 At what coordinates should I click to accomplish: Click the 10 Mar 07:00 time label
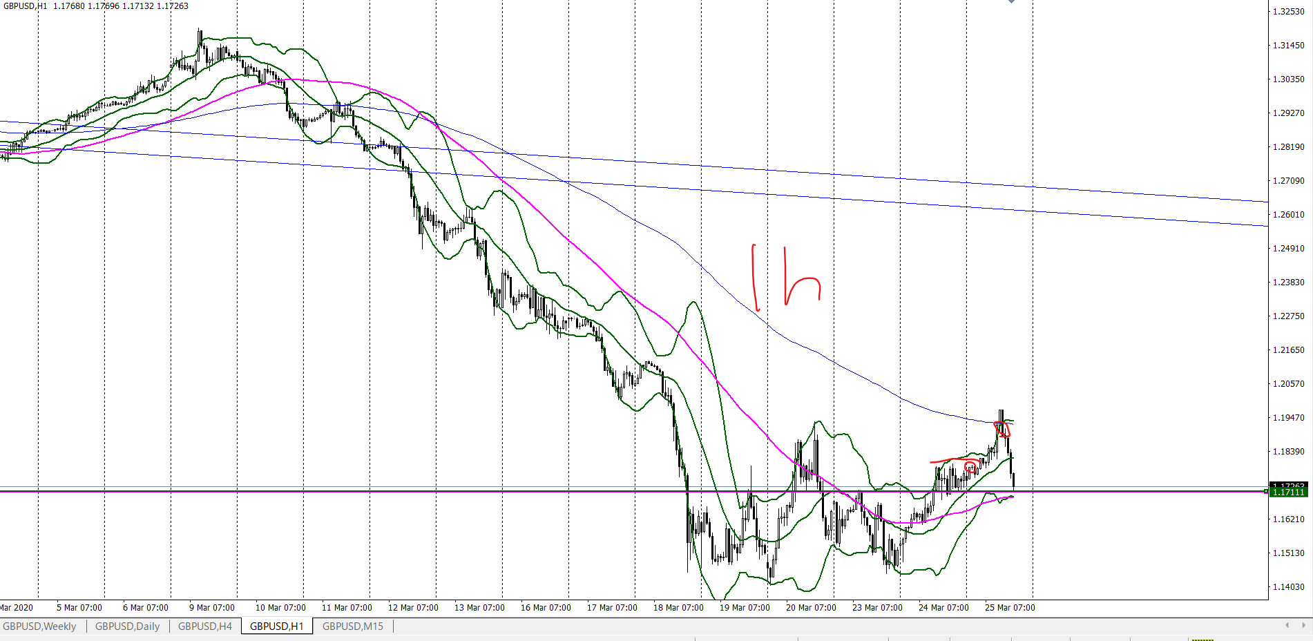(x=280, y=608)
